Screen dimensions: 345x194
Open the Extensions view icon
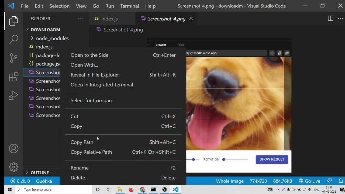point(13,77)
